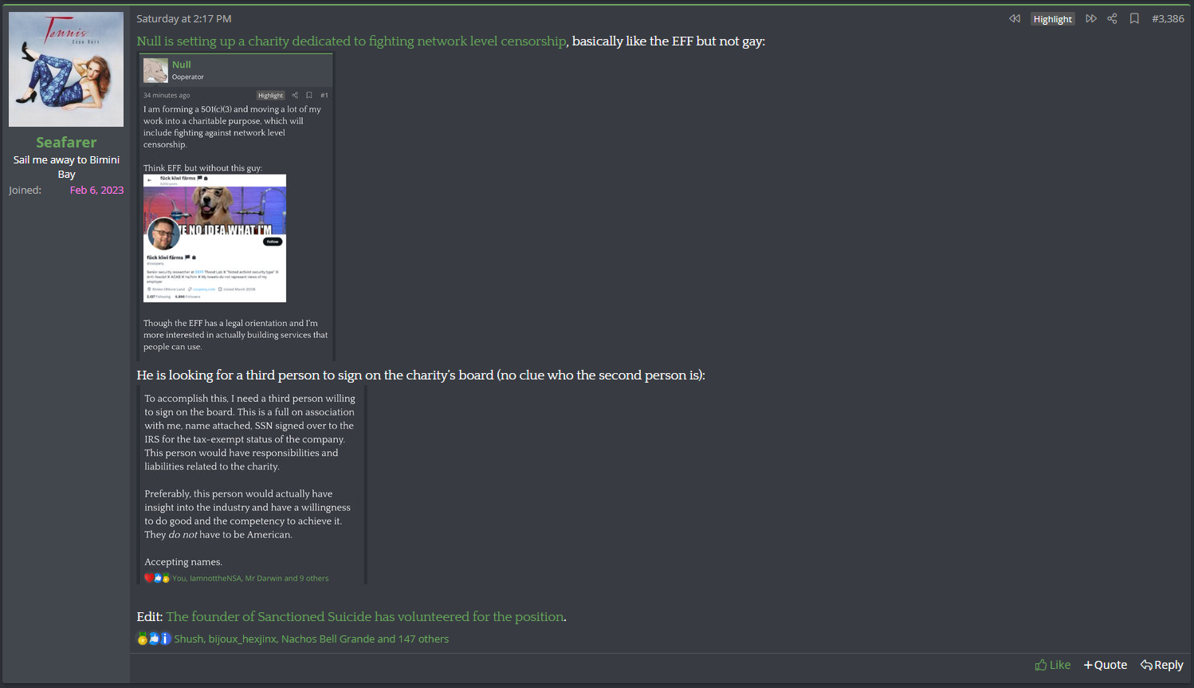View the list of users who reacted
This screenshot has width=1194, height=688.
pos(311,639)
